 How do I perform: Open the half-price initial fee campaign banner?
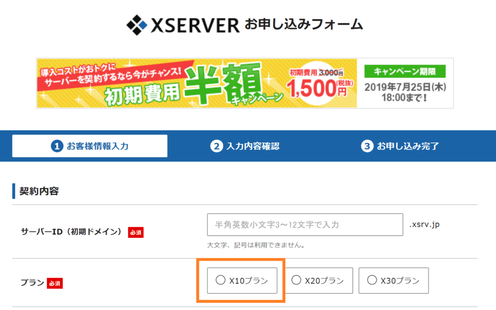pyautogui.click(x=245, y=83)
